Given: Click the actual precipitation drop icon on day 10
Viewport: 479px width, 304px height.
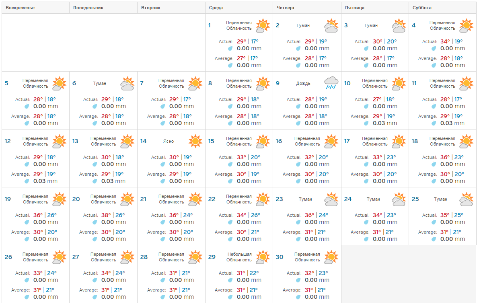Looking at the screenshot, I should 366,107.
